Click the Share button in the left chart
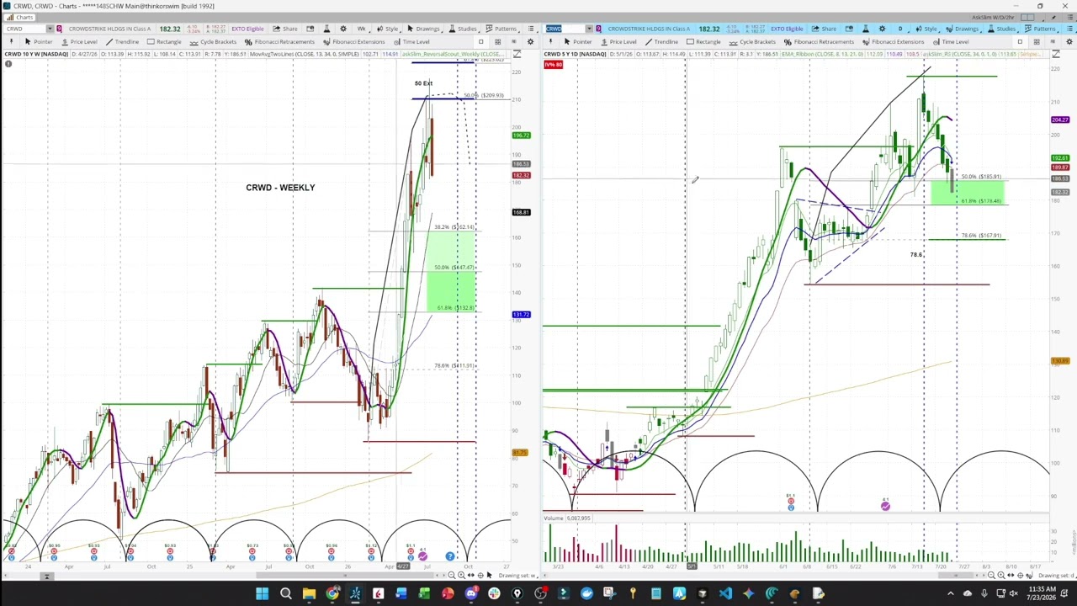 point(285,29)
